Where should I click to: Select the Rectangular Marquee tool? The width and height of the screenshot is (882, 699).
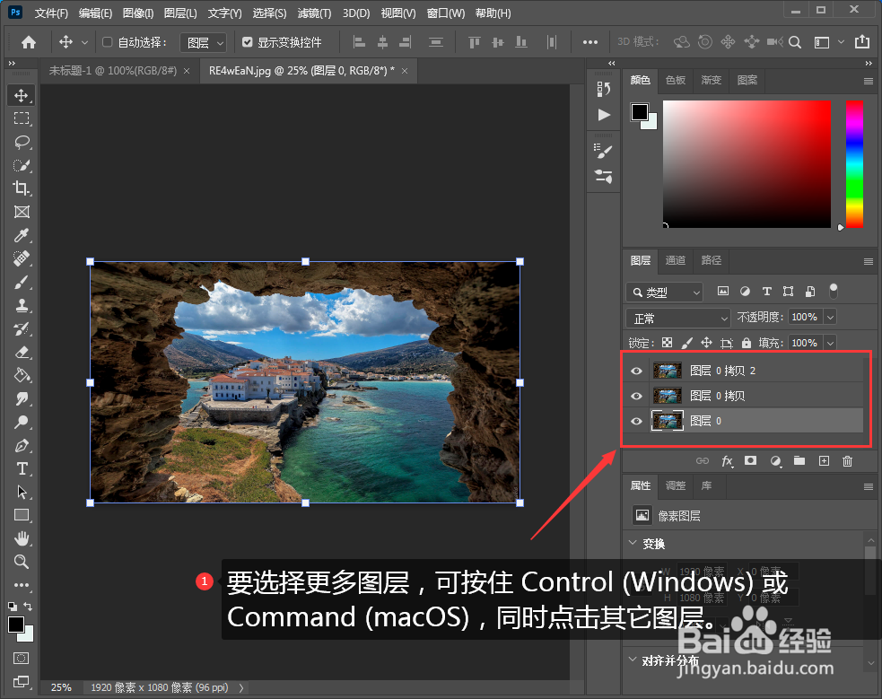pos(22,118)
